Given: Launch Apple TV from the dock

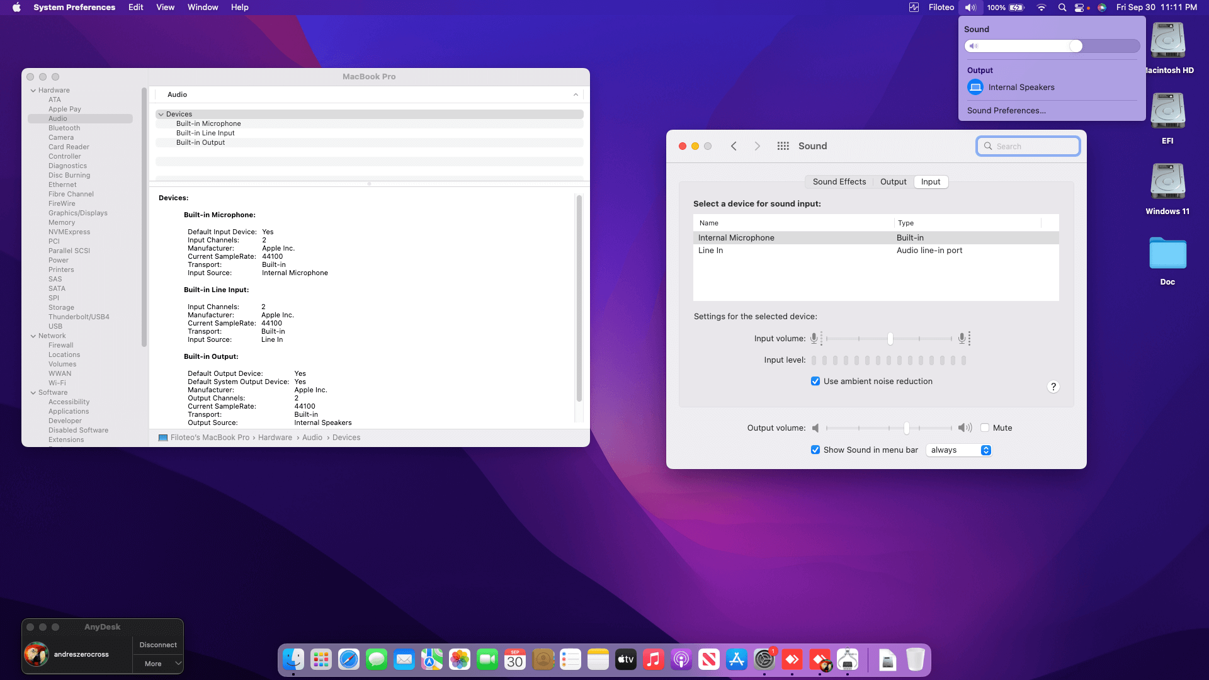Looking at the screenshot, I should coord(626,660).
